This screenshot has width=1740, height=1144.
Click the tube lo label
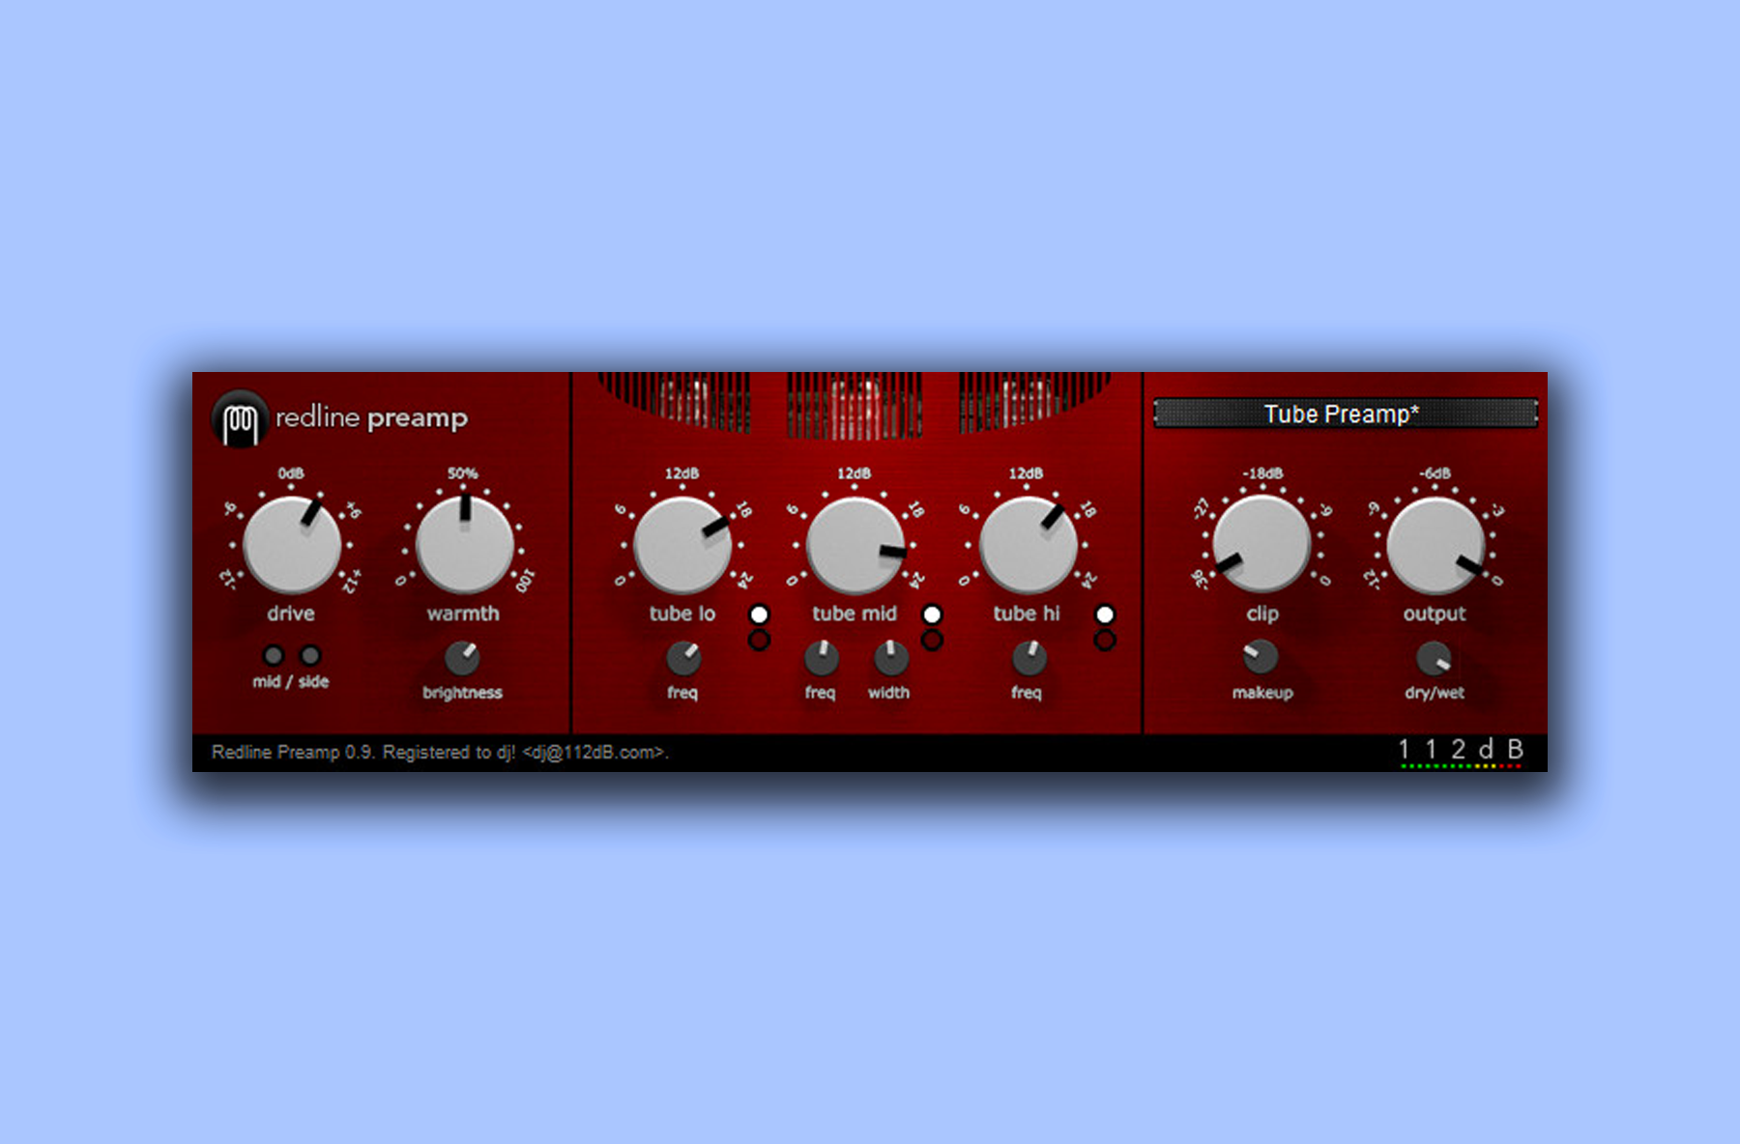click(x=682, y=614)
